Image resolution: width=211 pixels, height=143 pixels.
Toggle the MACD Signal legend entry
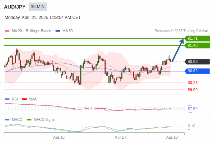point(41,119)
